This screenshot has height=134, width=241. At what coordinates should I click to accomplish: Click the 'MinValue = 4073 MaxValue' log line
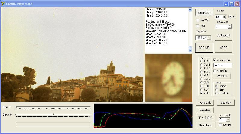166,31
